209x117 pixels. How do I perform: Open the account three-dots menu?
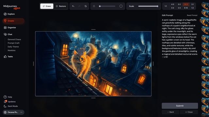(21, 112)
